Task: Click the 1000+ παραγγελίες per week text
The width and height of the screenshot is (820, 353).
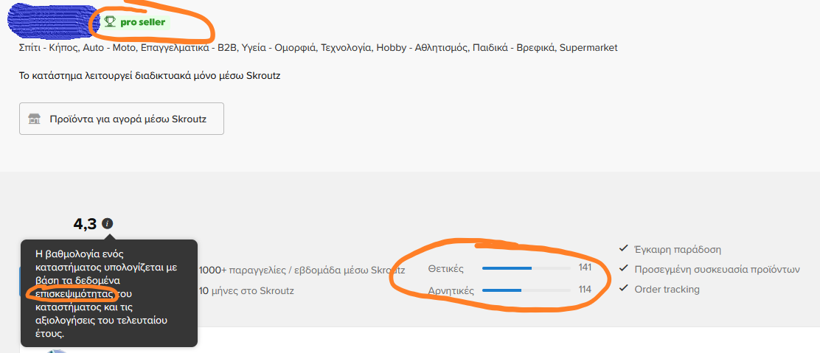Action: [302, 270]
